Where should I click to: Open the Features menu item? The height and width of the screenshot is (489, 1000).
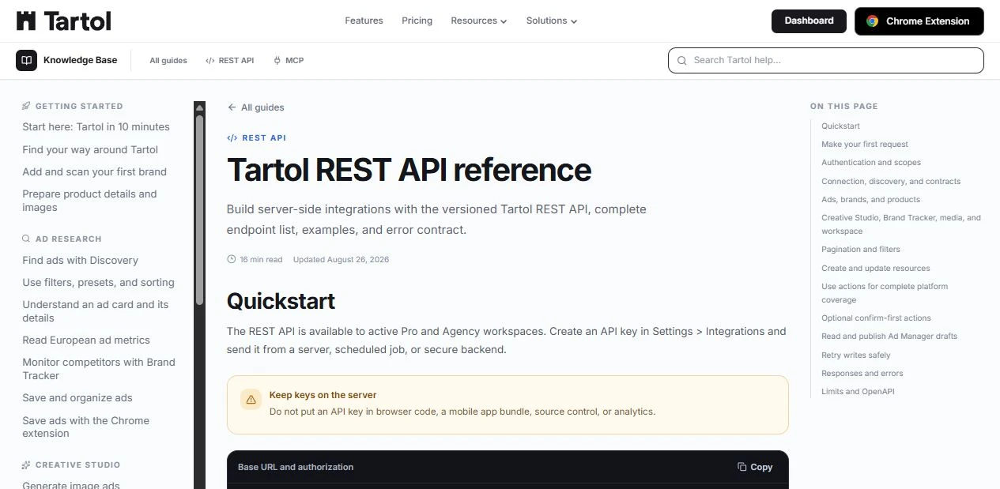364,21
